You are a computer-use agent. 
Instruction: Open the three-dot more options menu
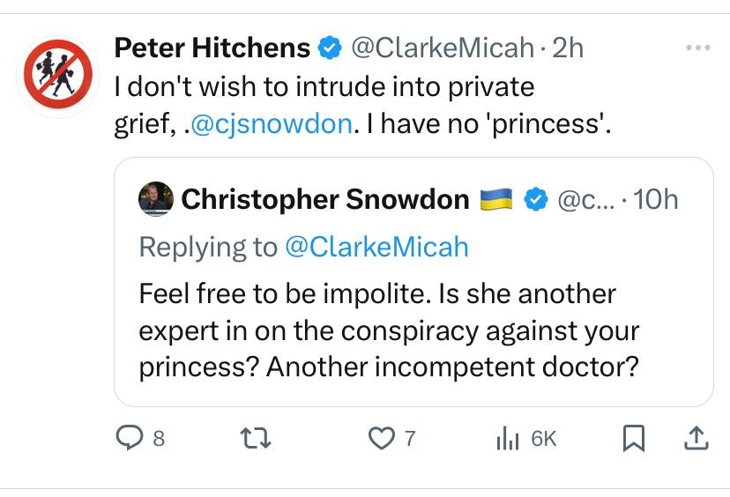pyautogui.click(x=698, y=48)
